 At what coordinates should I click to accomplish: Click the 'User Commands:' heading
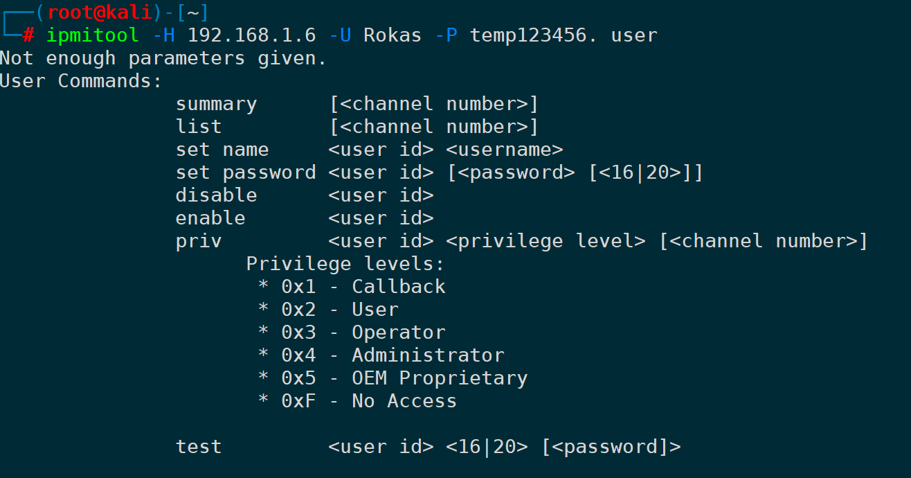pos(81,81)
